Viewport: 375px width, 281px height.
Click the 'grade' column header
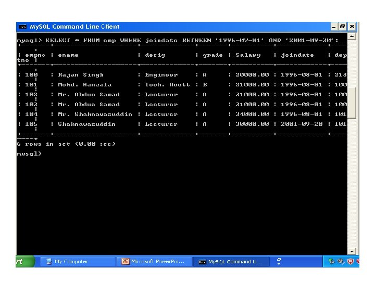coord(213,55)
